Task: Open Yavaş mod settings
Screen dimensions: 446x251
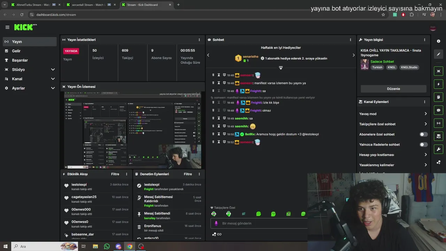Action: coord(393,114)
